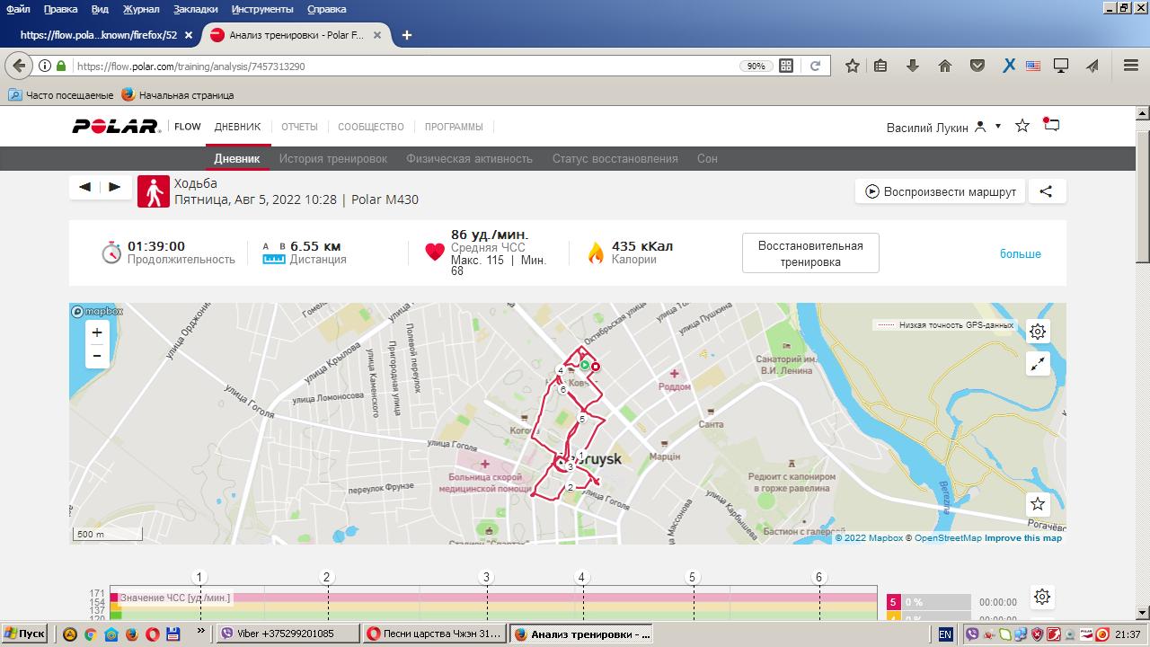Open the Firefox hamburger menu

click(x=1131, y=66)
